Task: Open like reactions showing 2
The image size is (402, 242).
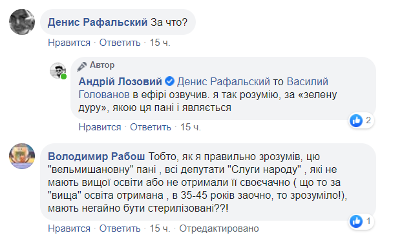Action: (x=361, y=121)
